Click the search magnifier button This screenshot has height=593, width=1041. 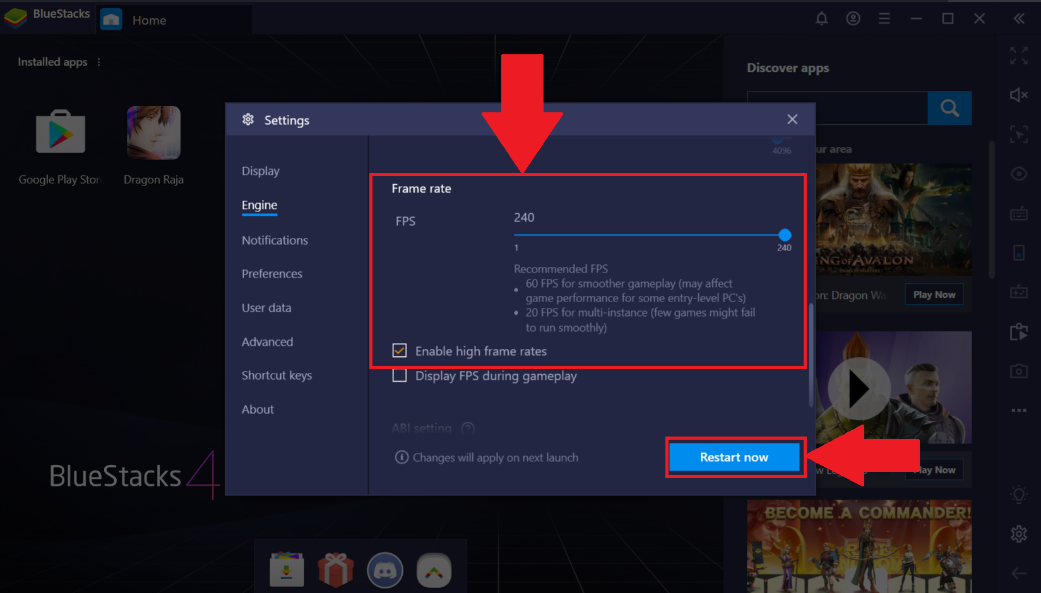(x=949, y=108)
